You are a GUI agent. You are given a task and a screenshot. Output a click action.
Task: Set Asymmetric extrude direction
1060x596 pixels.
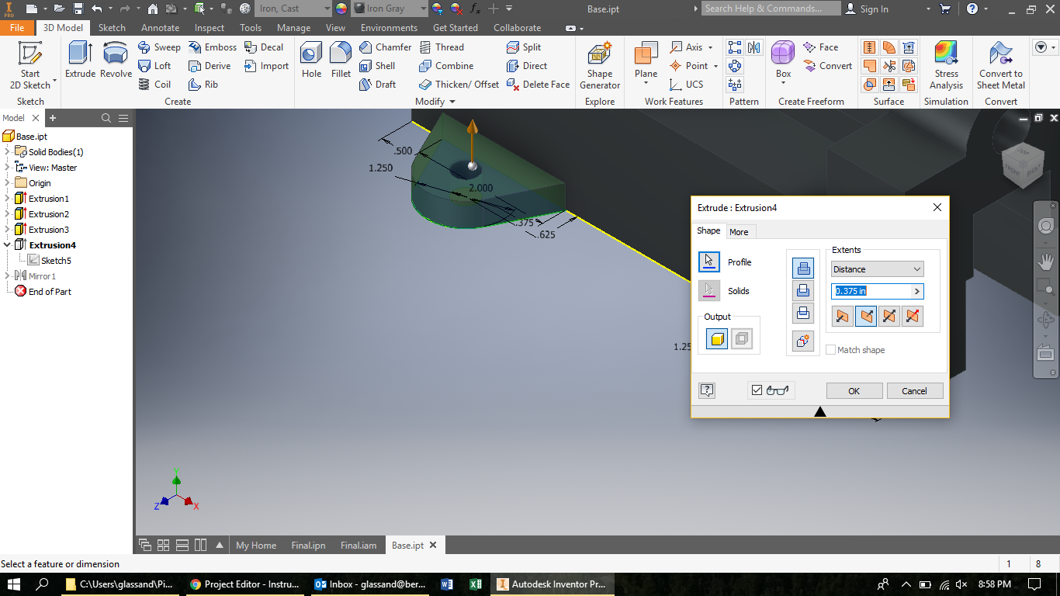click(x=913, y=316)
